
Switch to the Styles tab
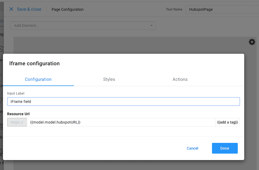[x=109, y=79]
